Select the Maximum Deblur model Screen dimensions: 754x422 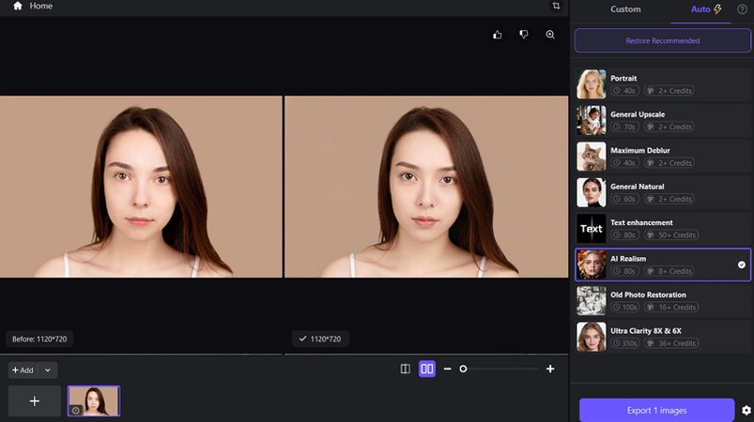(x=663, y=157)
